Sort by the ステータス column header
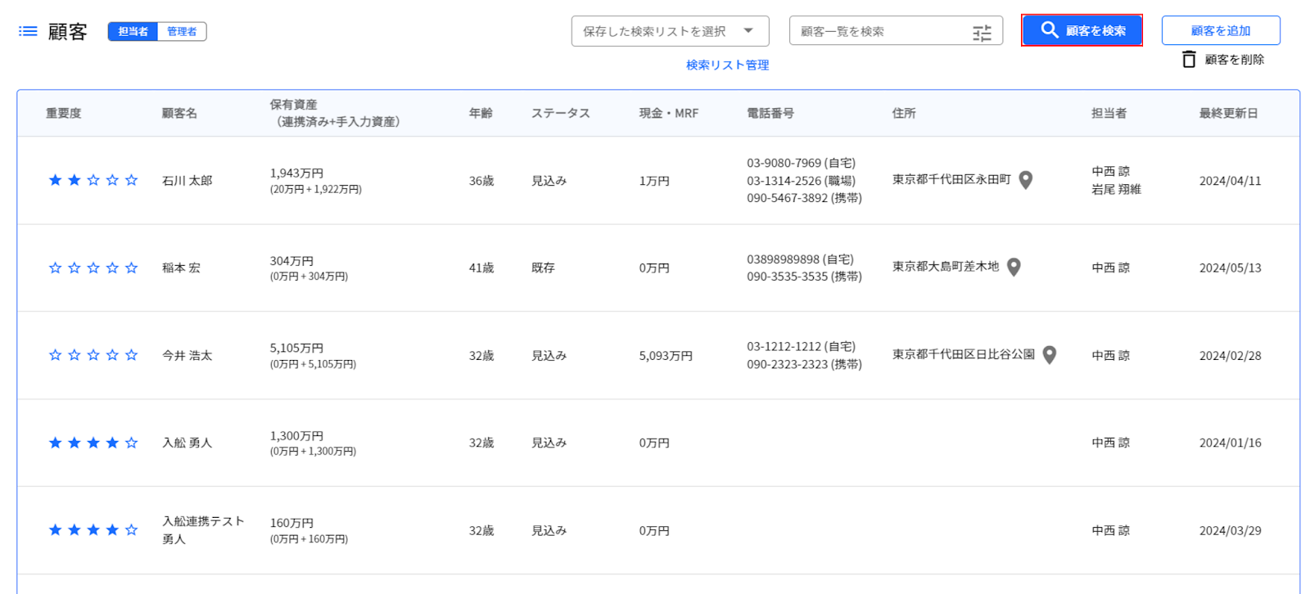This screenshot has height=594, width=1310. pyautogui.click(x=561, y=113)
